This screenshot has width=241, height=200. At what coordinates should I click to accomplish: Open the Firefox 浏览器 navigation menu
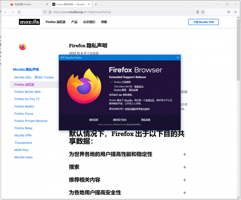tap(55, 22)
